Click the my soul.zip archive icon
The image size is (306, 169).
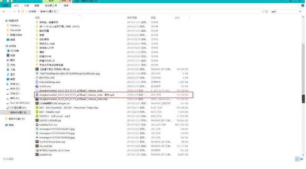37,146
